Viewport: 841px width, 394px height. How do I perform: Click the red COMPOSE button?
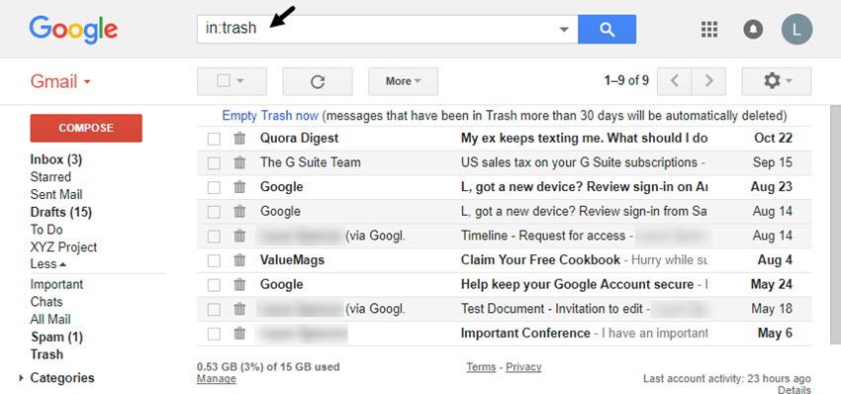pyautogui.click(x=86, y=128)
